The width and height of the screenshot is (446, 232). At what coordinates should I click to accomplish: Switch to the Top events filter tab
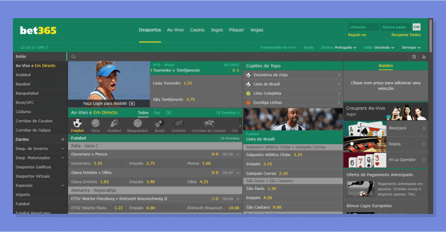coord(157,112)
